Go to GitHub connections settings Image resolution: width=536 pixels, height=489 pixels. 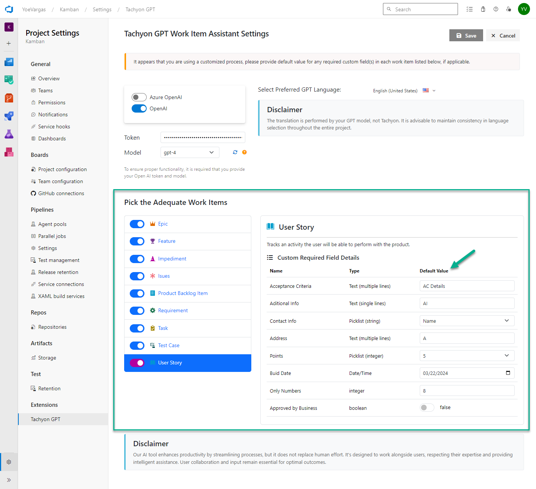click(61, 193)
